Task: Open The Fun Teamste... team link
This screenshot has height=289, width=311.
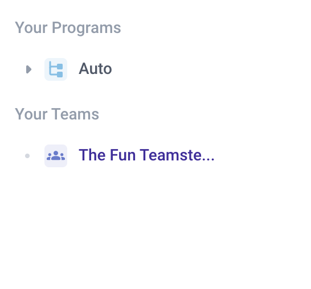Action: point(146,155)
